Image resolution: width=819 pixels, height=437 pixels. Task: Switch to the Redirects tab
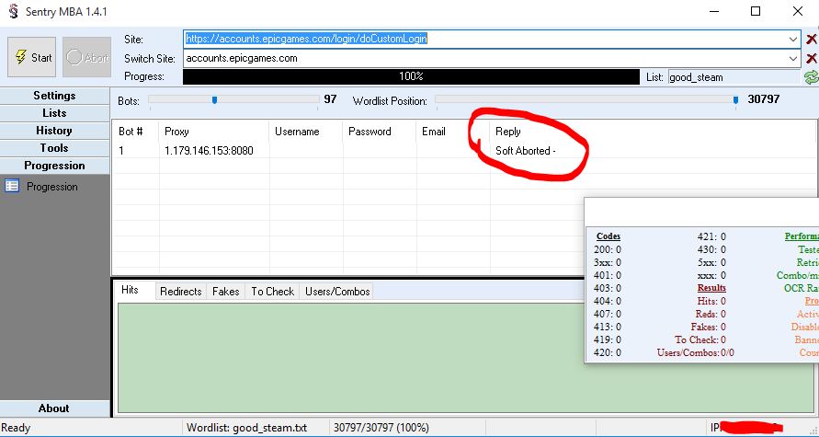tap(181, 292)
